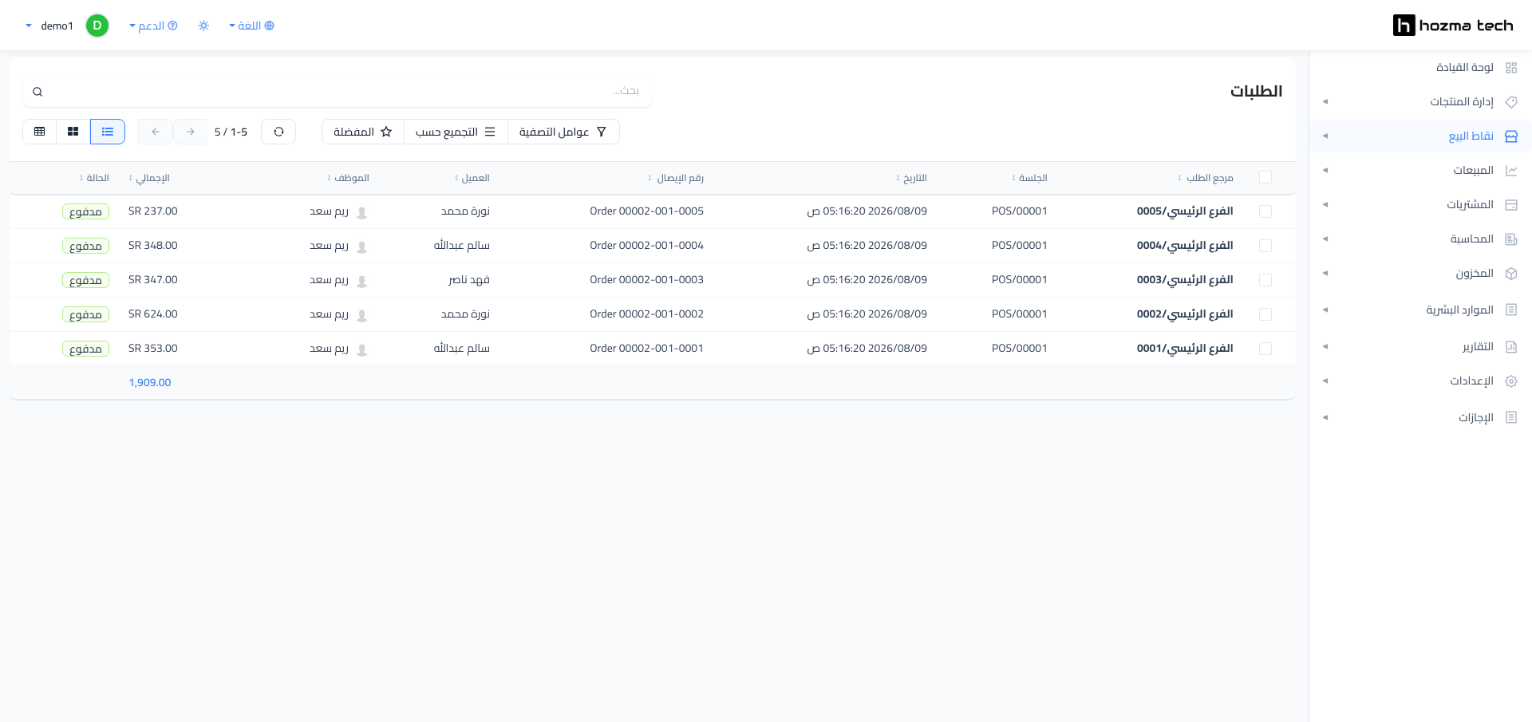Click the report icon for التقارير
Viewport: 1532px width, 722px height.
click(x=1510, y=347)
